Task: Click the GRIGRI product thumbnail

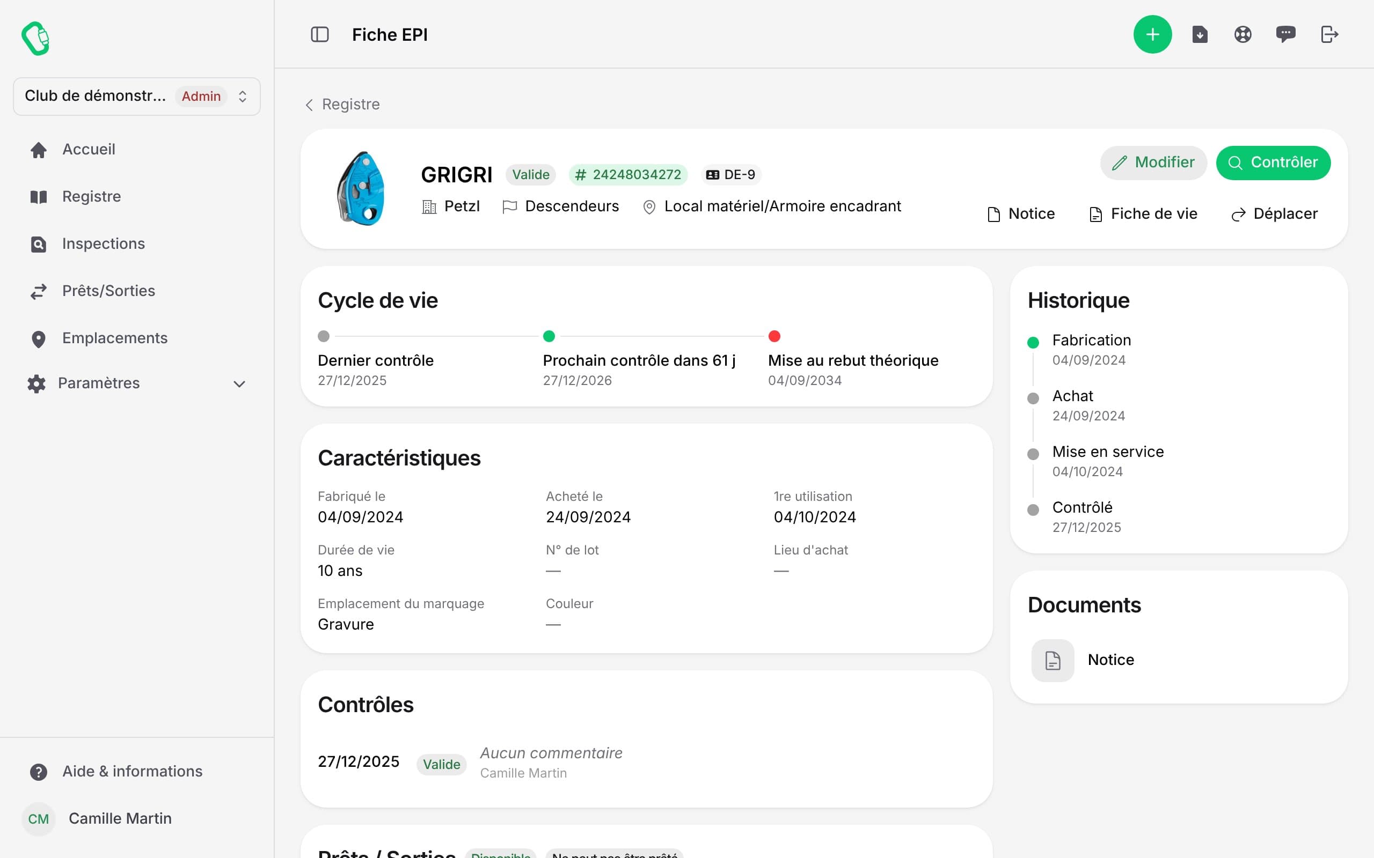Action: point(361,188)
